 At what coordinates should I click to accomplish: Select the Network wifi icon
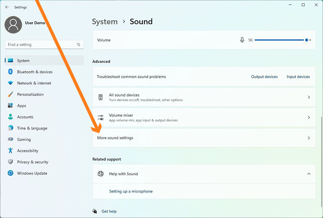11,83
